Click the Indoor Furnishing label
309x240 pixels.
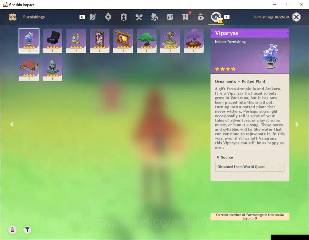pos(230,42)
